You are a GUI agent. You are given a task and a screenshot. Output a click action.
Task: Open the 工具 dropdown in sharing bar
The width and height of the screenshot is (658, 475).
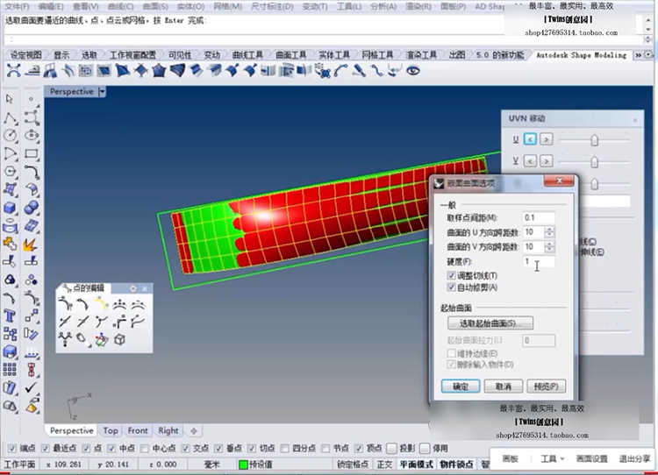552,458
